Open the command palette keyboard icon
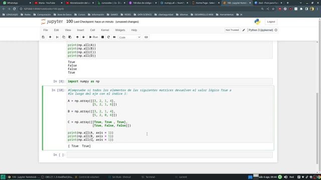This screenshot has height=180, width=321. tap(146, 37)
